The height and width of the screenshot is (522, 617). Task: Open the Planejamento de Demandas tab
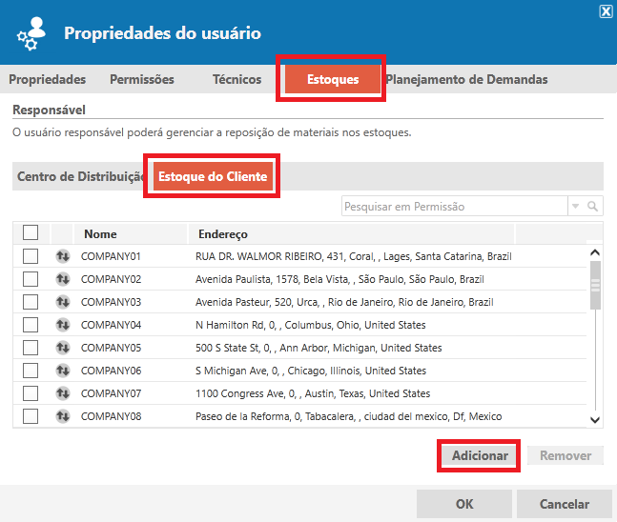pos(466,79)
